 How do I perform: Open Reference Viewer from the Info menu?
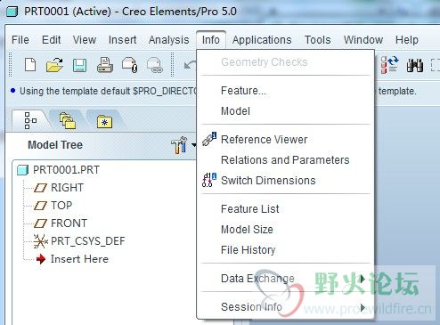(x=285, y=140)
